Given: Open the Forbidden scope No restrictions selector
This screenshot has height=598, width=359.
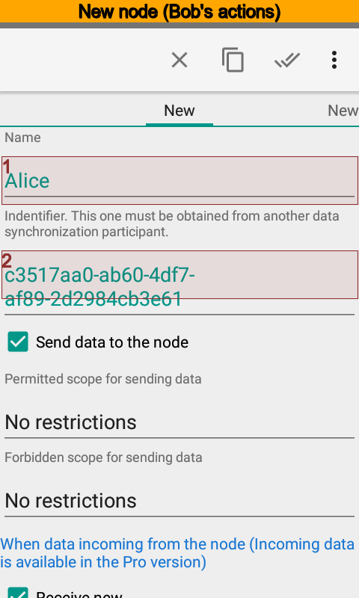Looking at the screenshot, I should tap(179, 501).
